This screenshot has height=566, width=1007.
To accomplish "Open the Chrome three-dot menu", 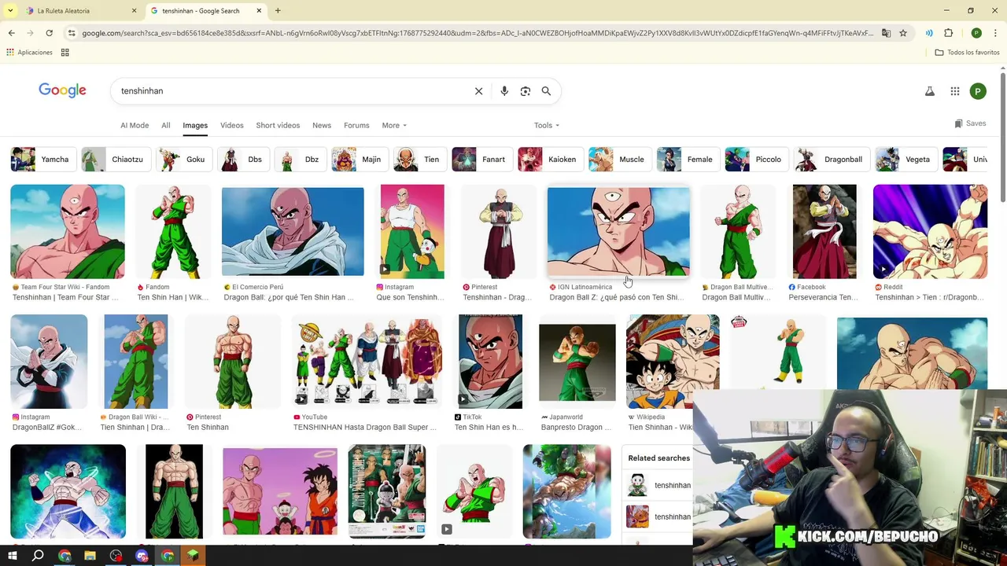I will click(996, 33).
